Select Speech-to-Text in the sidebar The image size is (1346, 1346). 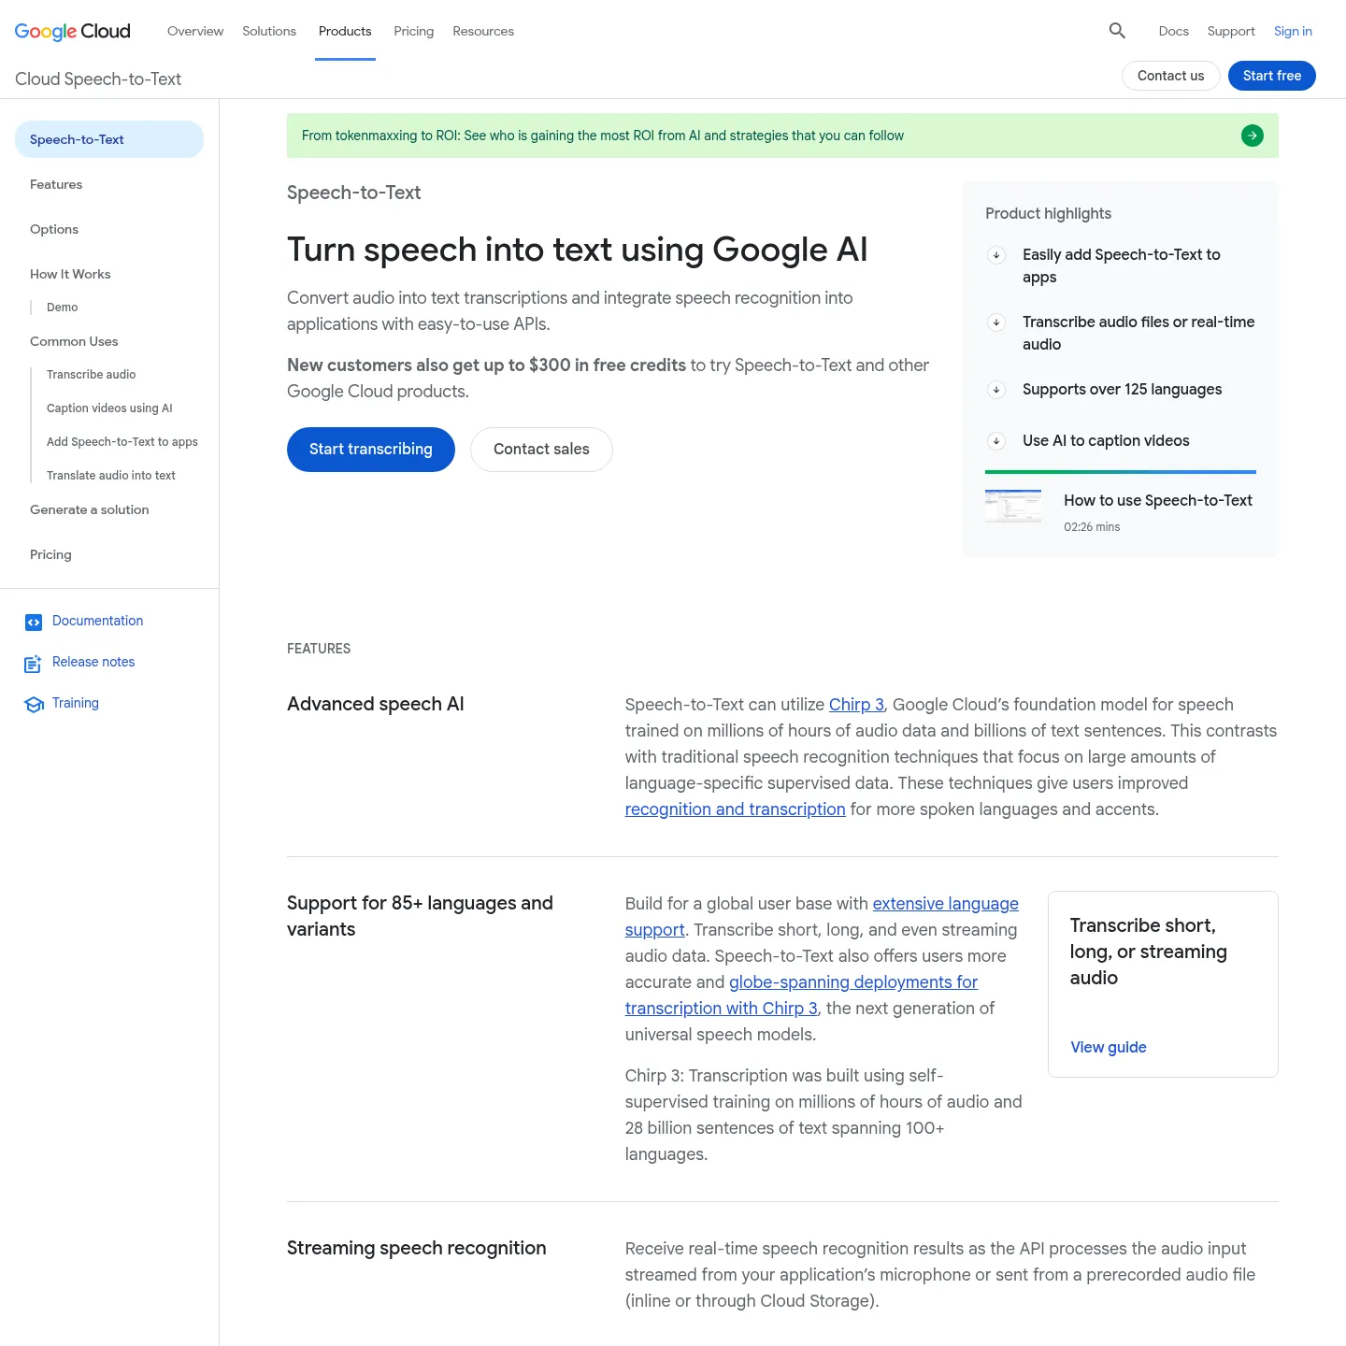click(109, 139)
